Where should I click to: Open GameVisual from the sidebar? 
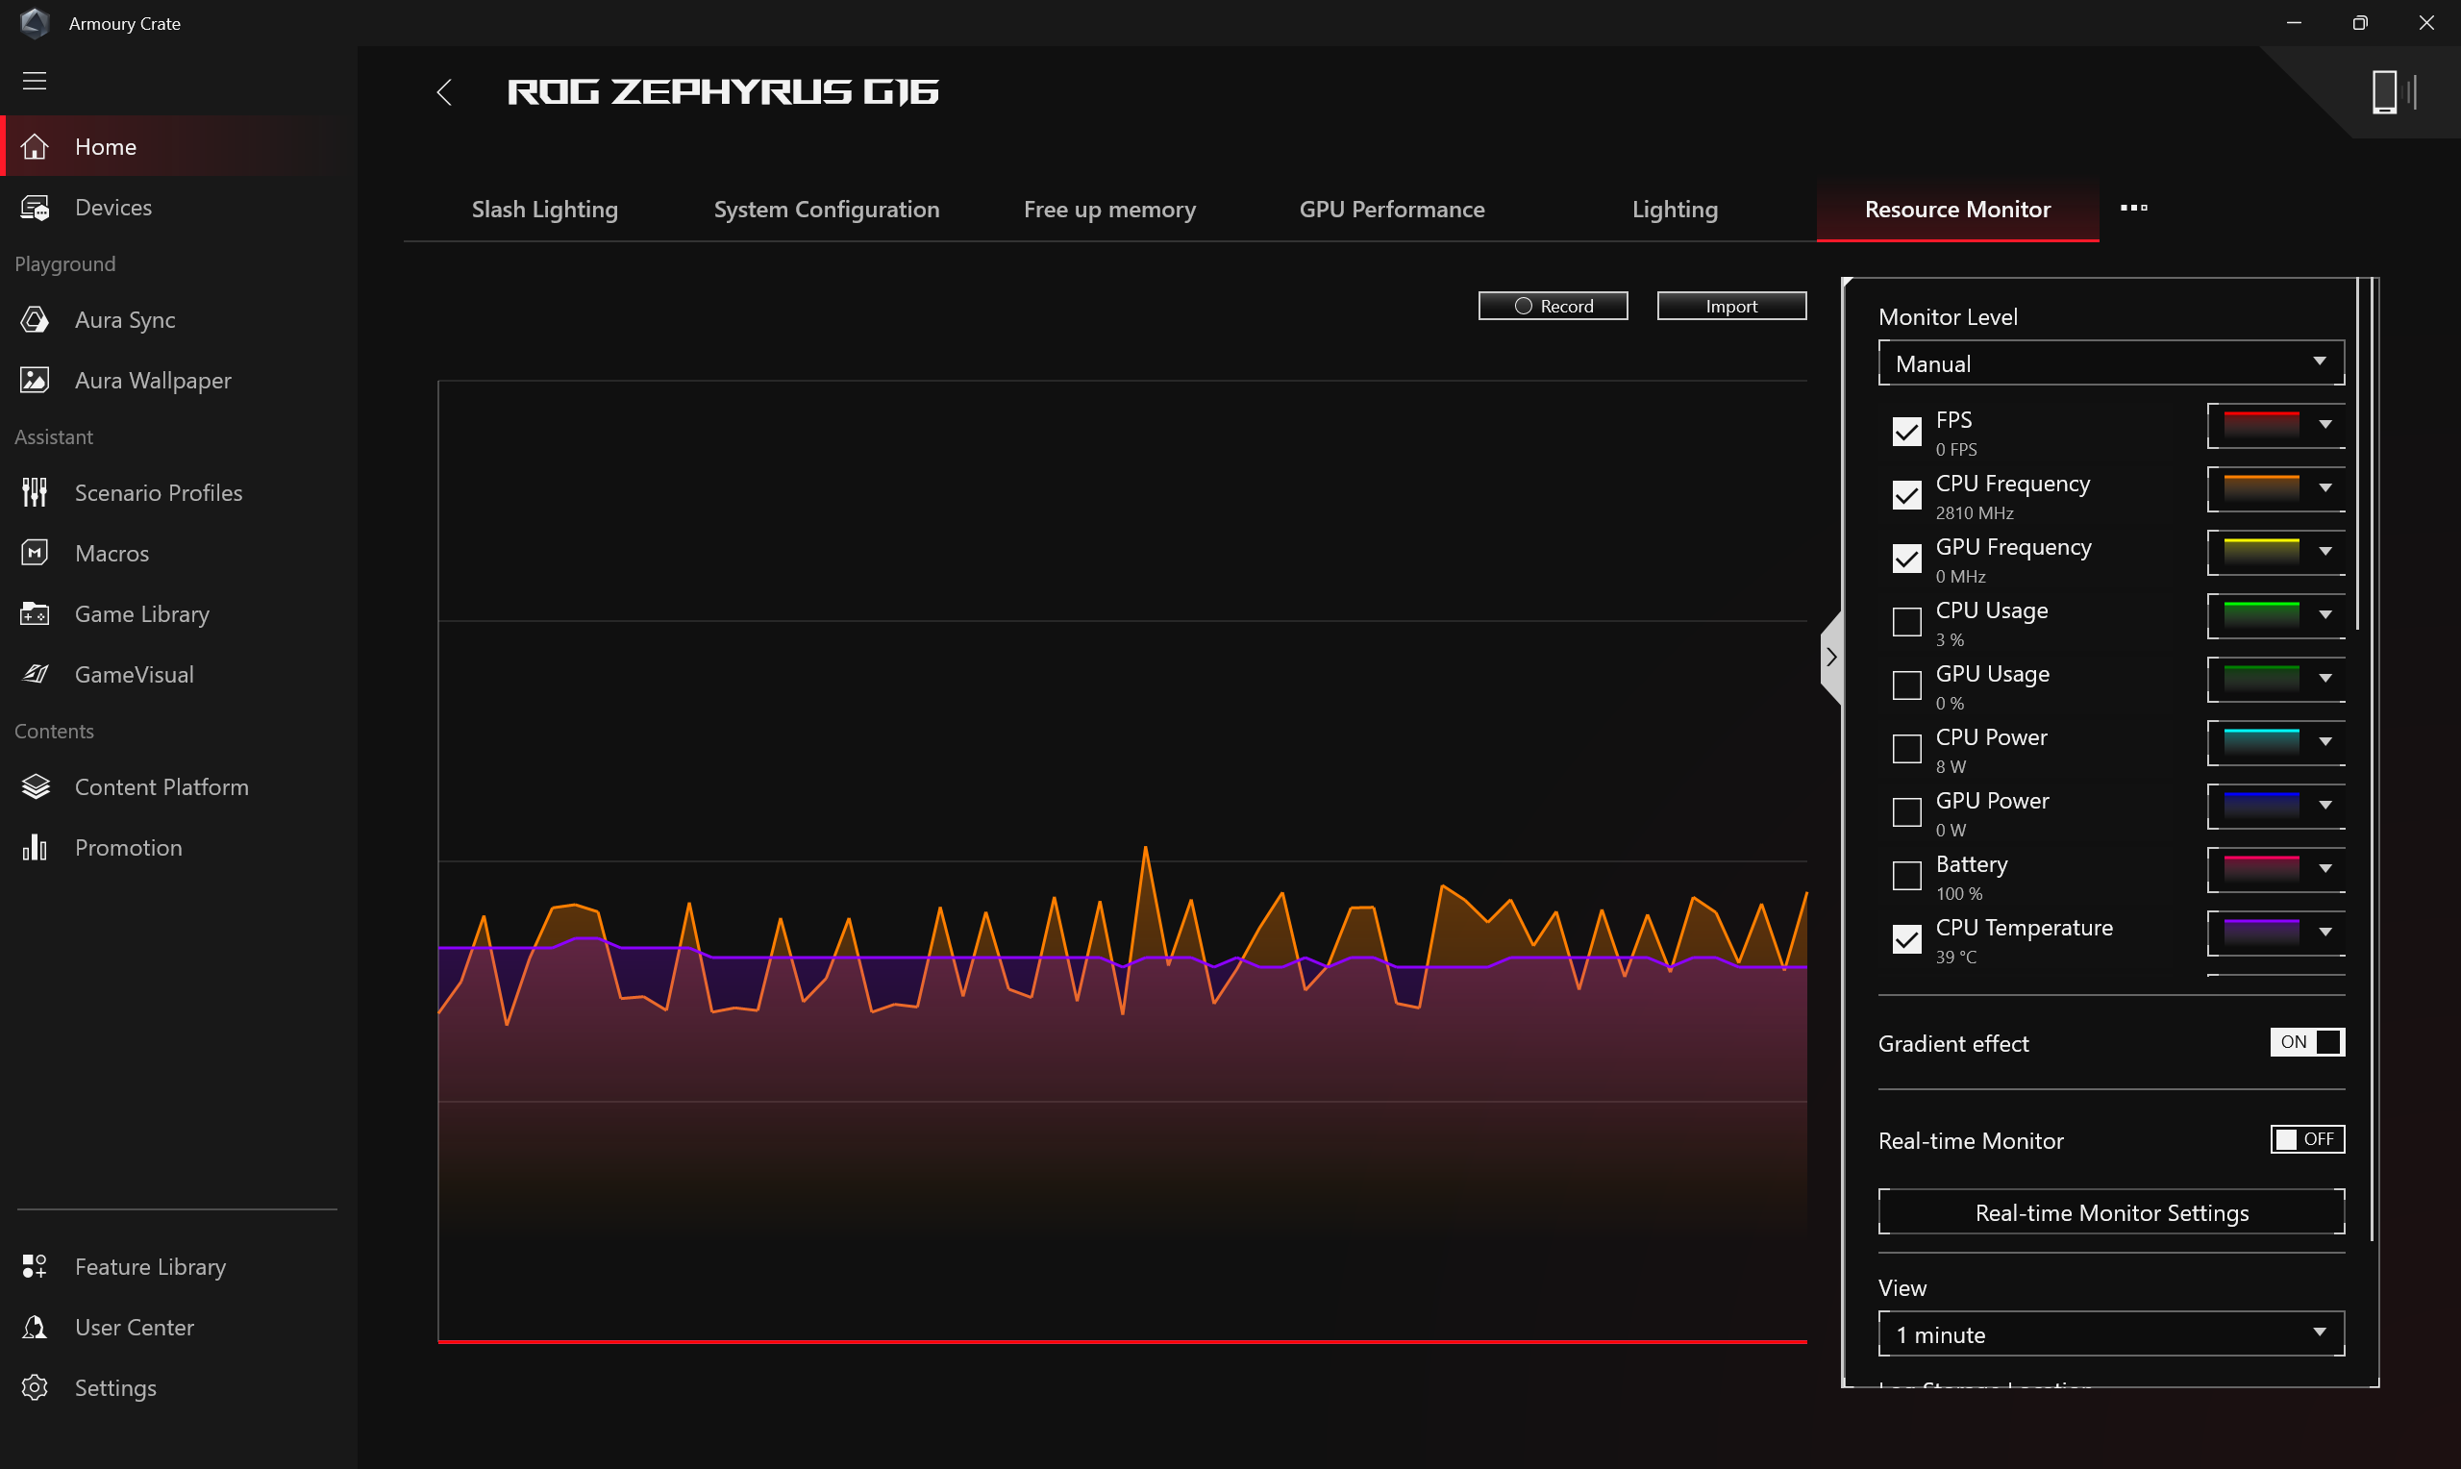tap(134, 674)
